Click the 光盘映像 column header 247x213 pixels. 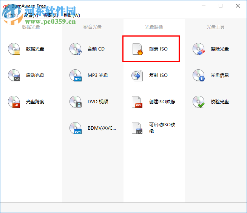click(x=154, y=27)
